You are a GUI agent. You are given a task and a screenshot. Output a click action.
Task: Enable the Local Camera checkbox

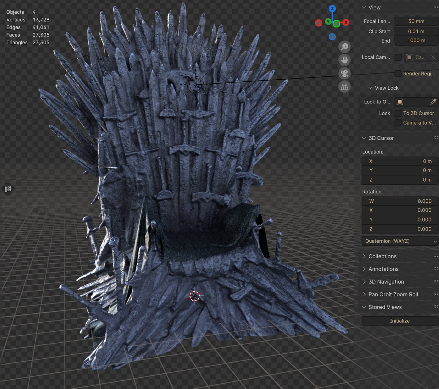[x=398, y=57]
